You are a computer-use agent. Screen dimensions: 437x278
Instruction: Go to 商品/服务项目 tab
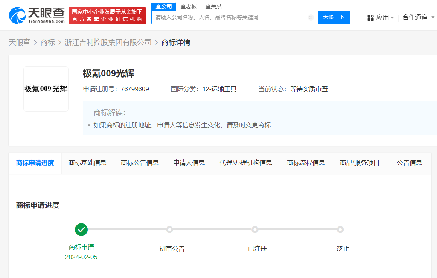click(359, 163)
